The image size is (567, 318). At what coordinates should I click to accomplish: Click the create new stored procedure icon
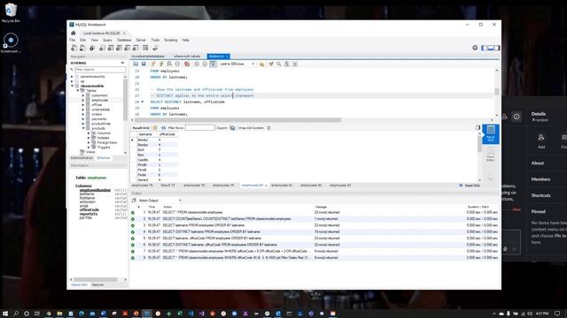[x=128, y=48]
